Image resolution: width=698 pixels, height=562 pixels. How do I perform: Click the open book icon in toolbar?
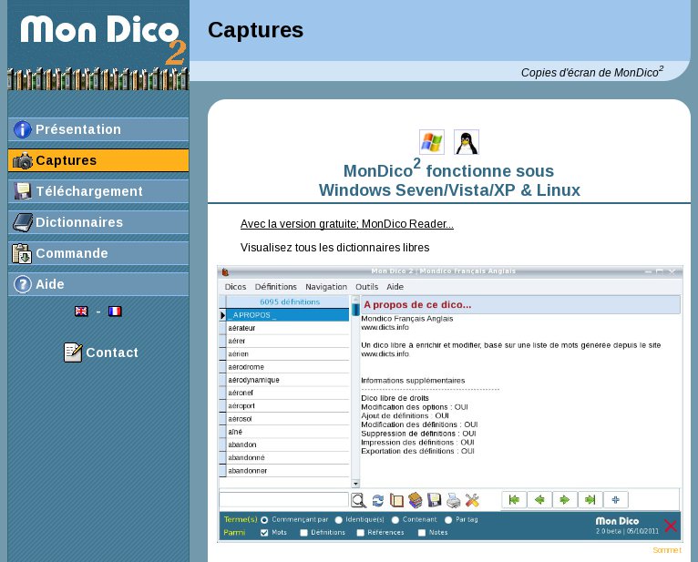396,501
